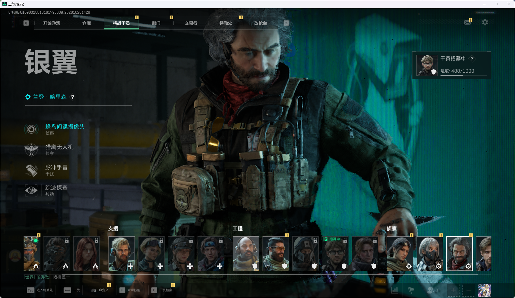Select the masked white-haired 侦察 operator

430,254
